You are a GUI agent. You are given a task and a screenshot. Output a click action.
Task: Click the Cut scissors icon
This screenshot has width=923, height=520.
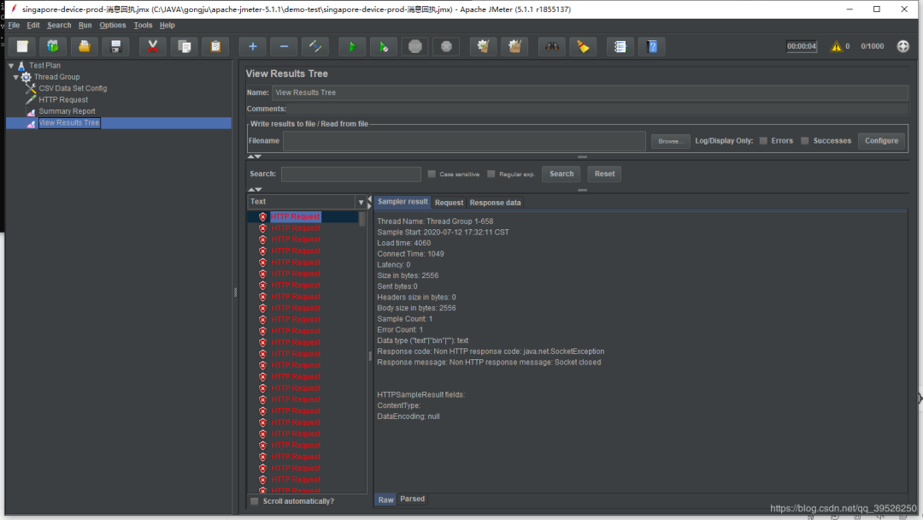(152, 46)
